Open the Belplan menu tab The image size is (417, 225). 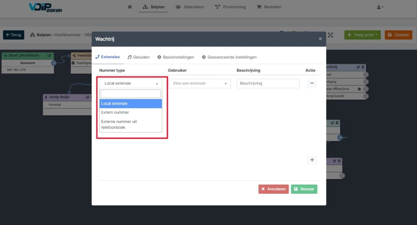pos(154,7)
